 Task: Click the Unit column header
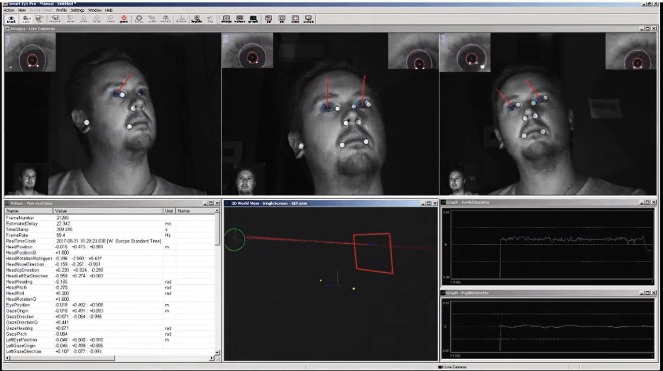[169, 211]
